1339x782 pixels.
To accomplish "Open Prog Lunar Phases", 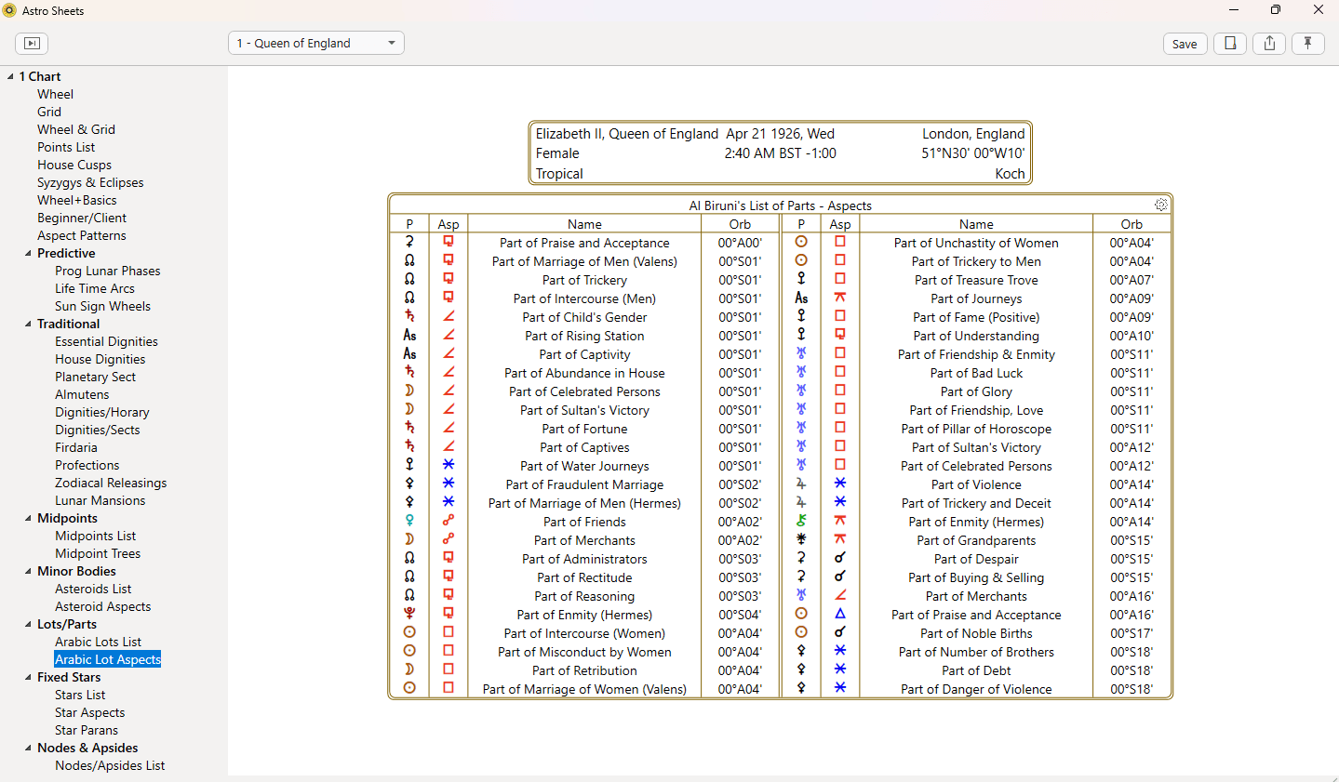I will [x=108, y=271].
